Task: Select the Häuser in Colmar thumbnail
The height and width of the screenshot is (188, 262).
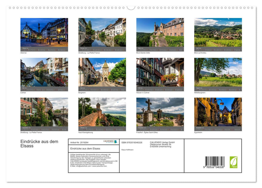Action: coord(160,73)
